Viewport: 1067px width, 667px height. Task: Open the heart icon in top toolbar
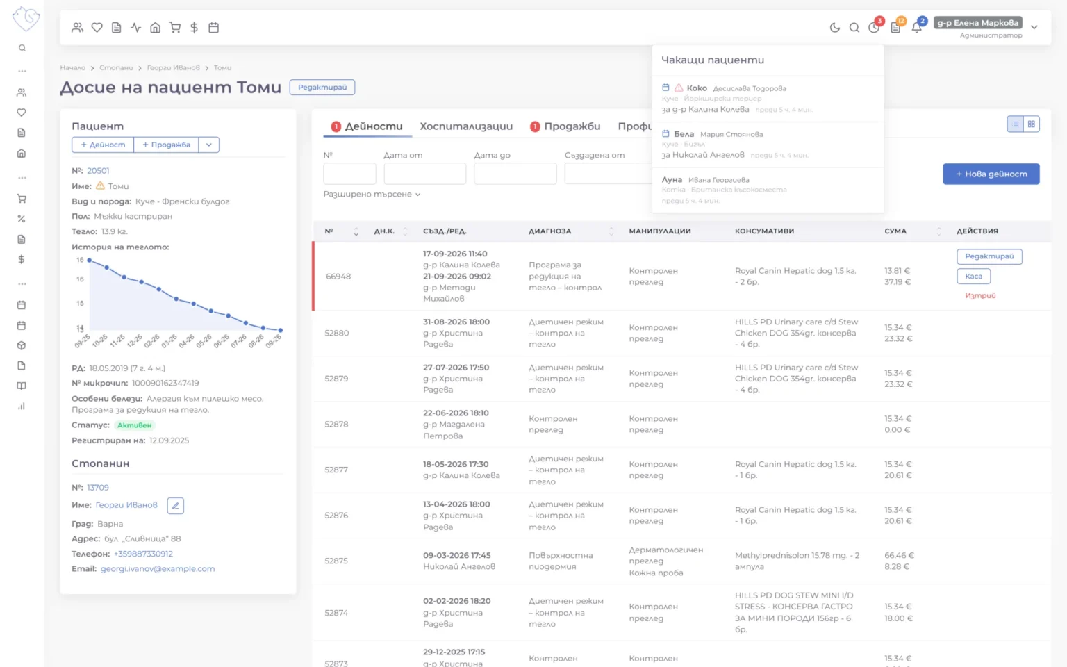97,28
